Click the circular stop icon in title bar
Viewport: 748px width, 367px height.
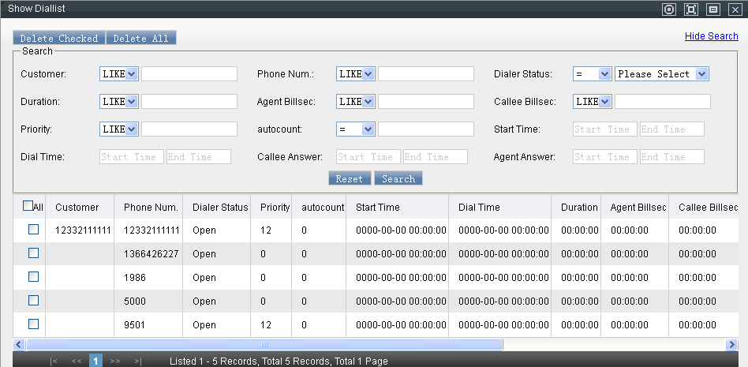tap(669, 9)
